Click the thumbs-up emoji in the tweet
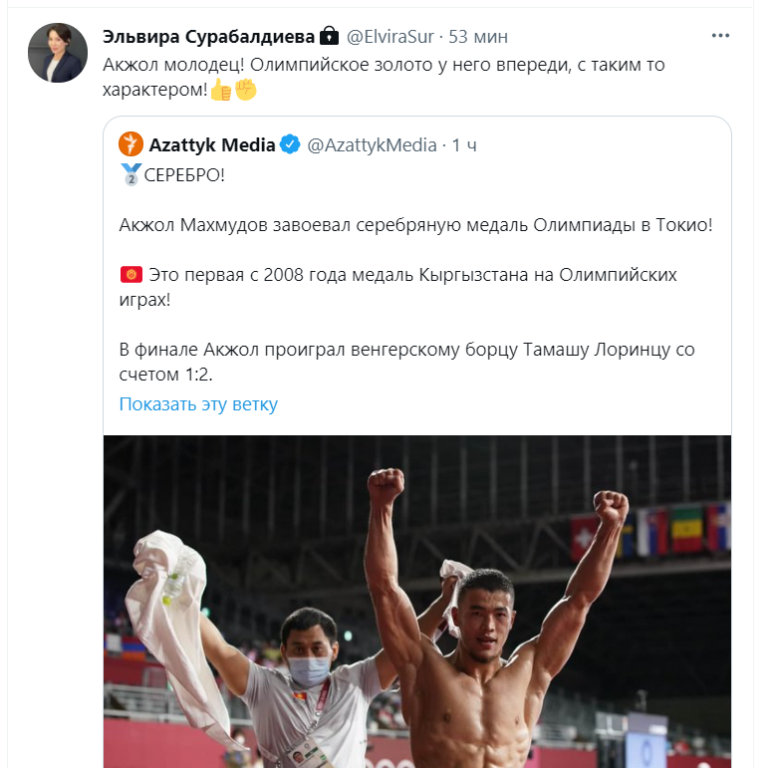The height and width of the screenshot is (768, 774). point(222,91)
